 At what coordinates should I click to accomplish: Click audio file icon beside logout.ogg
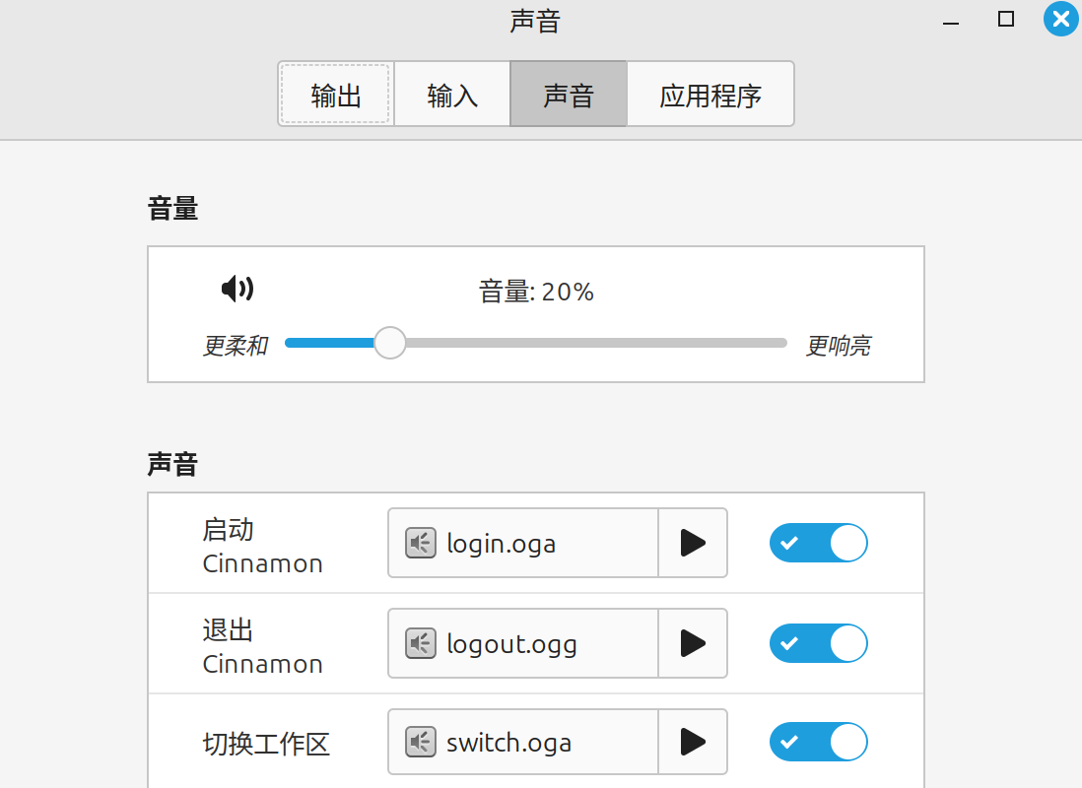420,643
